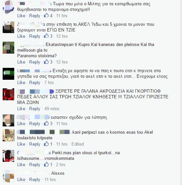Screen dimensions: 182x185
Task: Reply to the comment posted 7 hrs ago
Action: point(35,83)
